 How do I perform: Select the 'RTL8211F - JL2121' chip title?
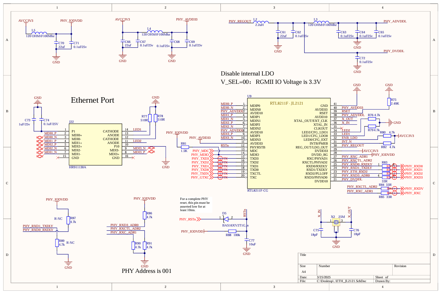tap(286, 103)
